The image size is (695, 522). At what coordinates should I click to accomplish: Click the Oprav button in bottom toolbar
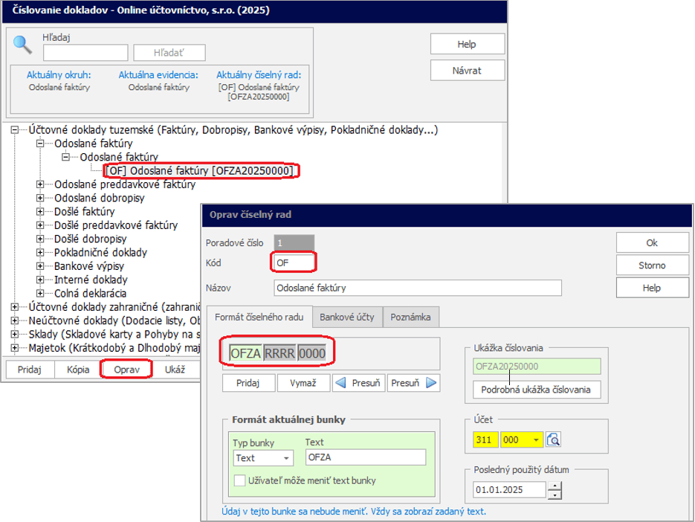126,369
